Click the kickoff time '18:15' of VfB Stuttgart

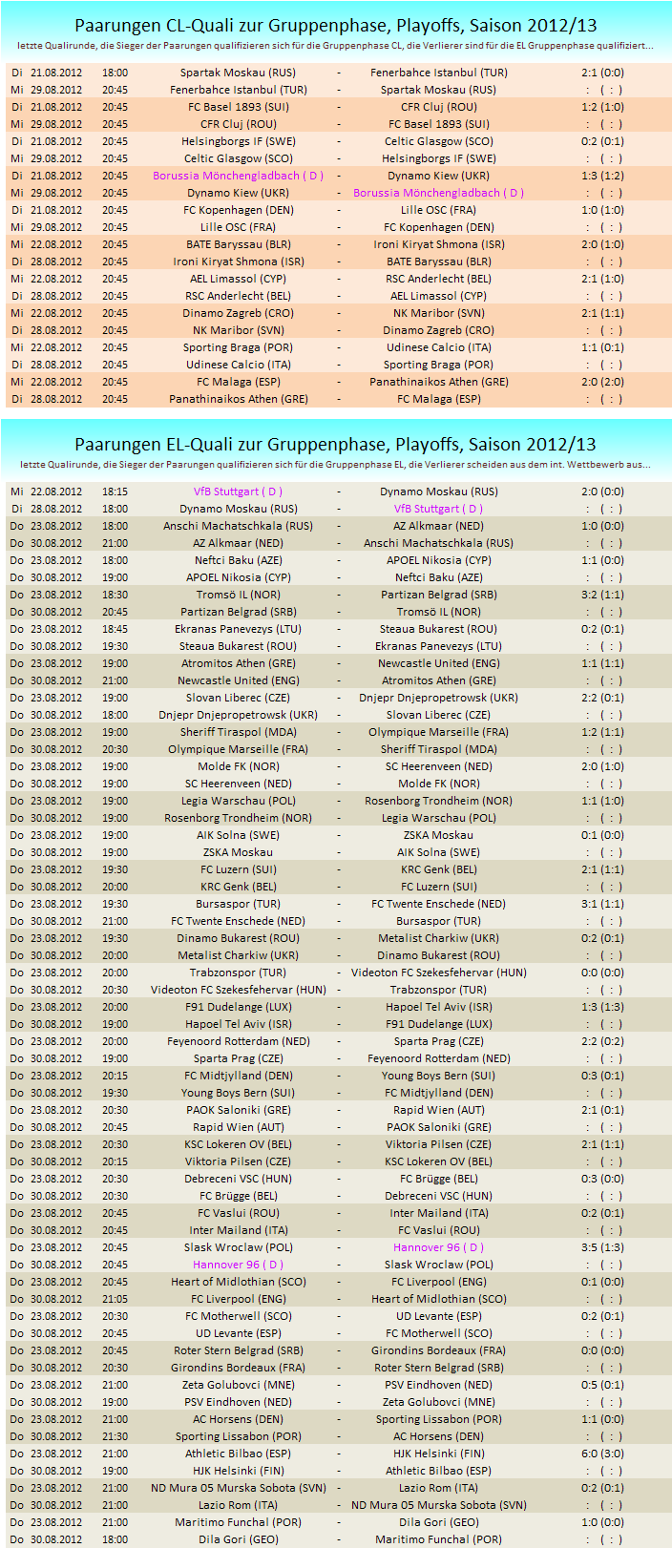115,492
